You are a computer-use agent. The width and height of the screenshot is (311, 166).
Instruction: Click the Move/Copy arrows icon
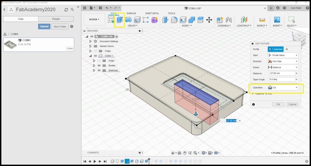209,20
